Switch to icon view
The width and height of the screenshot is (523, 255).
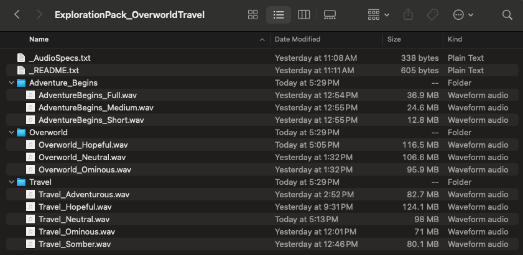(x=253, y=14)
